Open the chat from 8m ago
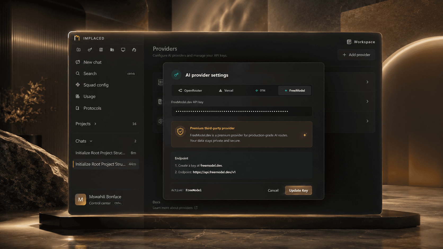The height and width of the screenshot is (249, 443). pyautogui.click(x=106, y=153)
